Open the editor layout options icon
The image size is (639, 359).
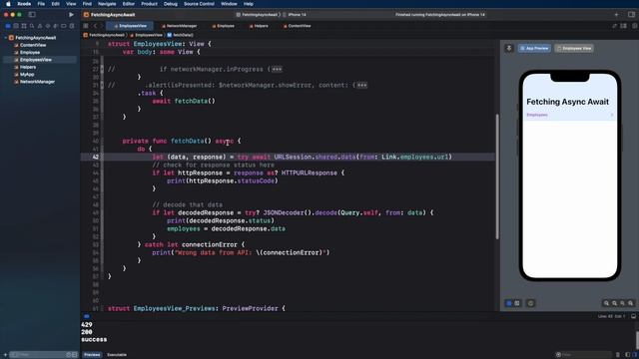pos(623,26)
